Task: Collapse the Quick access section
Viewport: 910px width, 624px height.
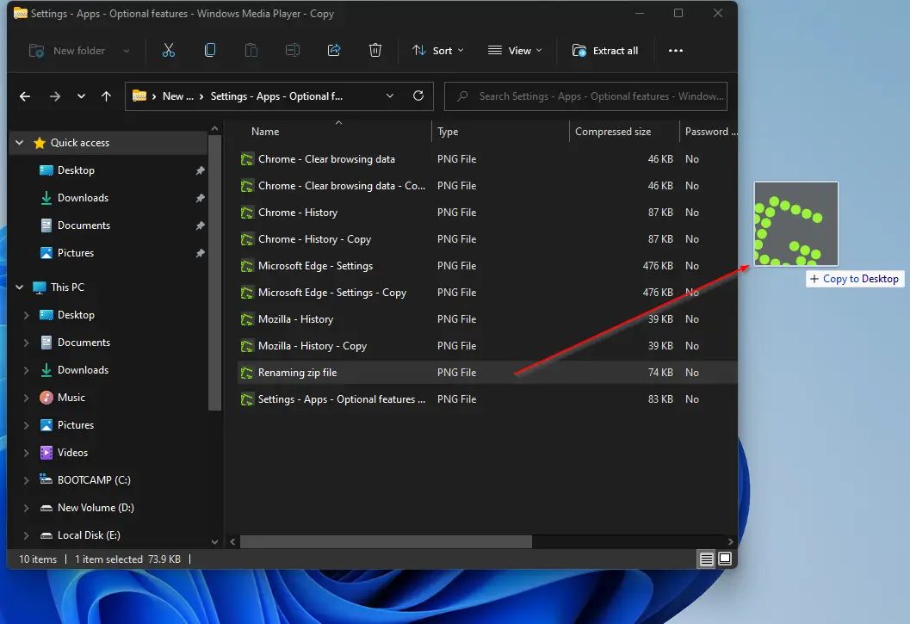Action: 20,143
